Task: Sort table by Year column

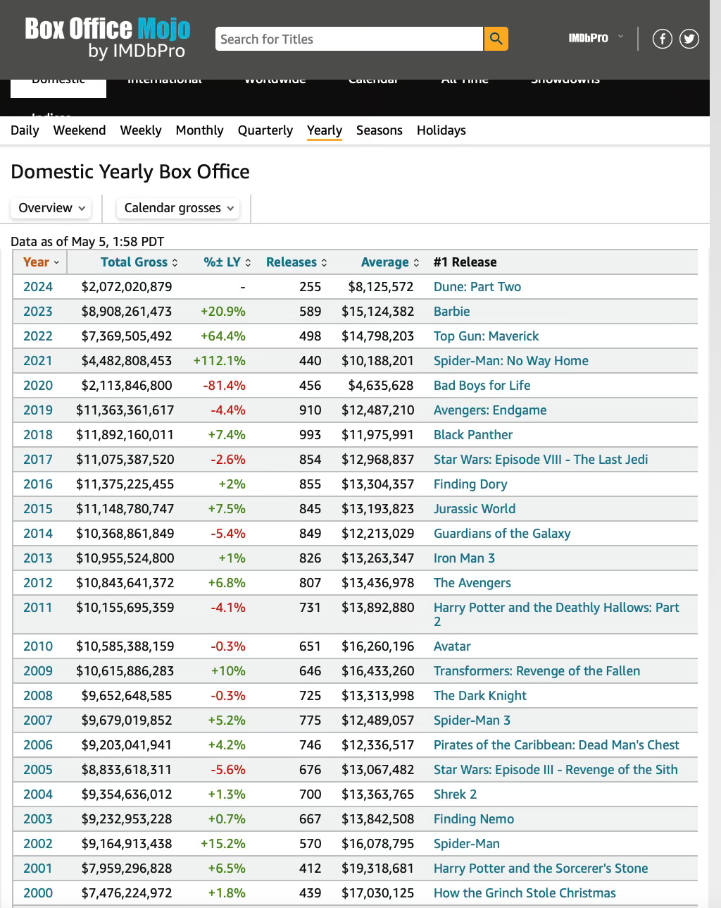Action: tap(40, 262)
